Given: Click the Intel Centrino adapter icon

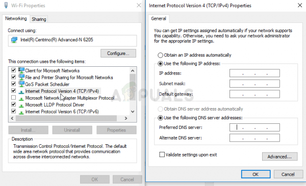Looking at the screenshot, I should (x=14, y=40).
